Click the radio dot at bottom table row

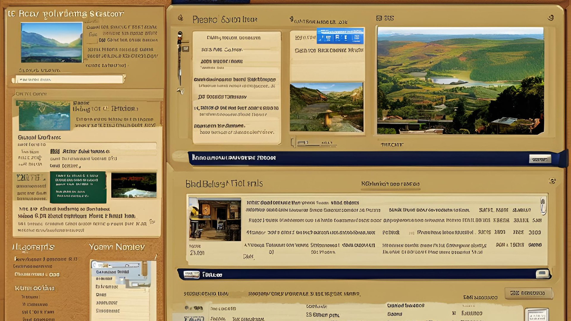(x=186, y=308)
